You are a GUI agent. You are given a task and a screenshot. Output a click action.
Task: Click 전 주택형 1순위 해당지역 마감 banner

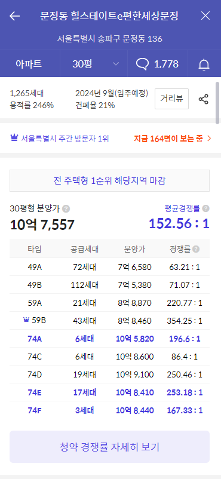tap(109, 180)
